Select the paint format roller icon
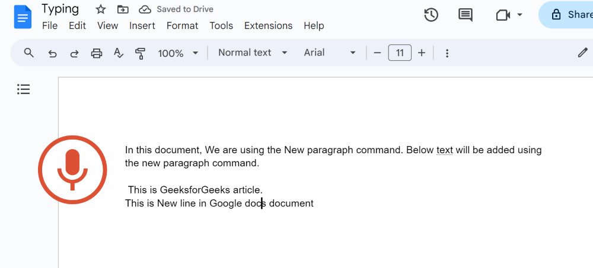This screenshot has width=593, height=268. (140, 53)
